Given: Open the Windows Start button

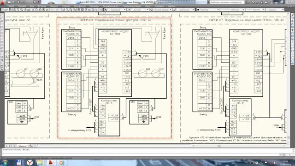Looking at the screenshot, I should (5, 162).
